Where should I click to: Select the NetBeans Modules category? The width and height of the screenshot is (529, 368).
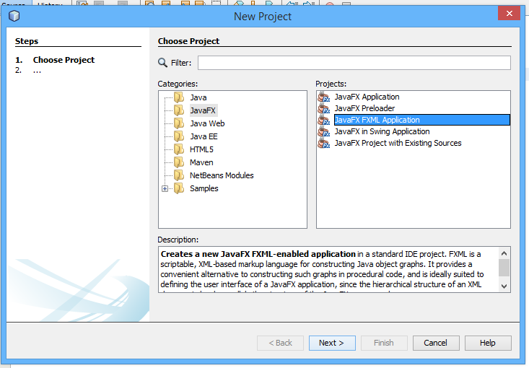pos(222,175)
